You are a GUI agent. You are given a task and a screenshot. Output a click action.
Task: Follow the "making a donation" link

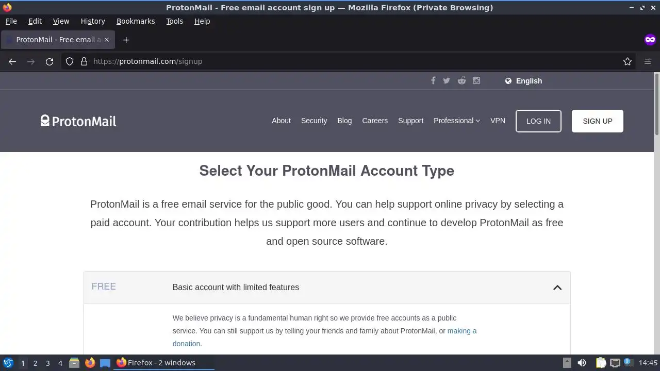point(461,331)
